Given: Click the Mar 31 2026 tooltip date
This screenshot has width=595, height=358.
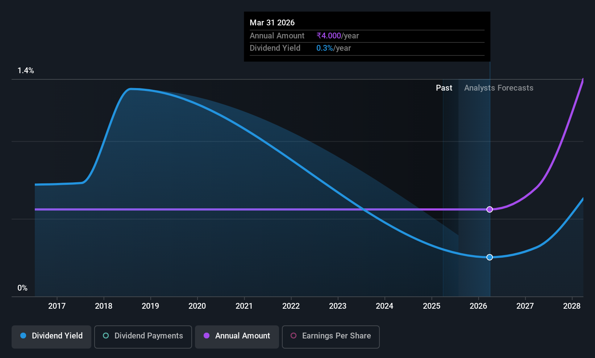Looking at the screenshot, I should coord(272,22).
